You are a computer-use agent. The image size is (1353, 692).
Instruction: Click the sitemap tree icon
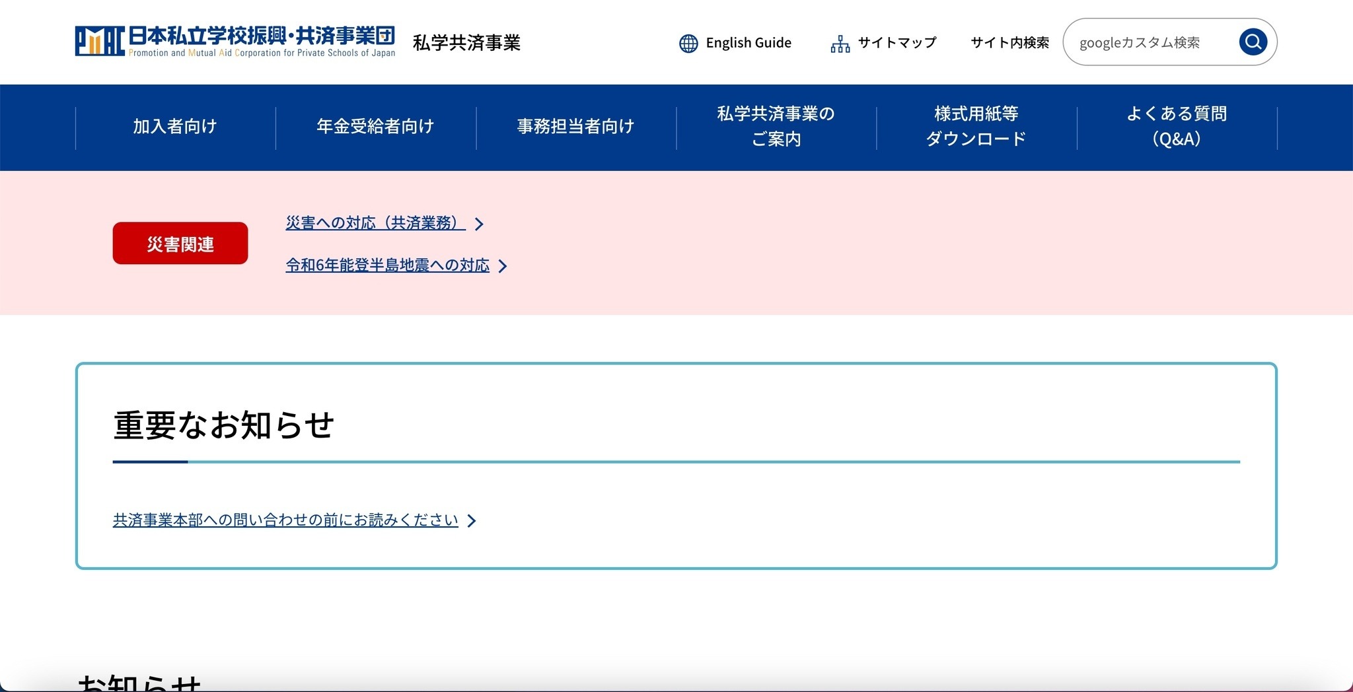pos(840,44)
